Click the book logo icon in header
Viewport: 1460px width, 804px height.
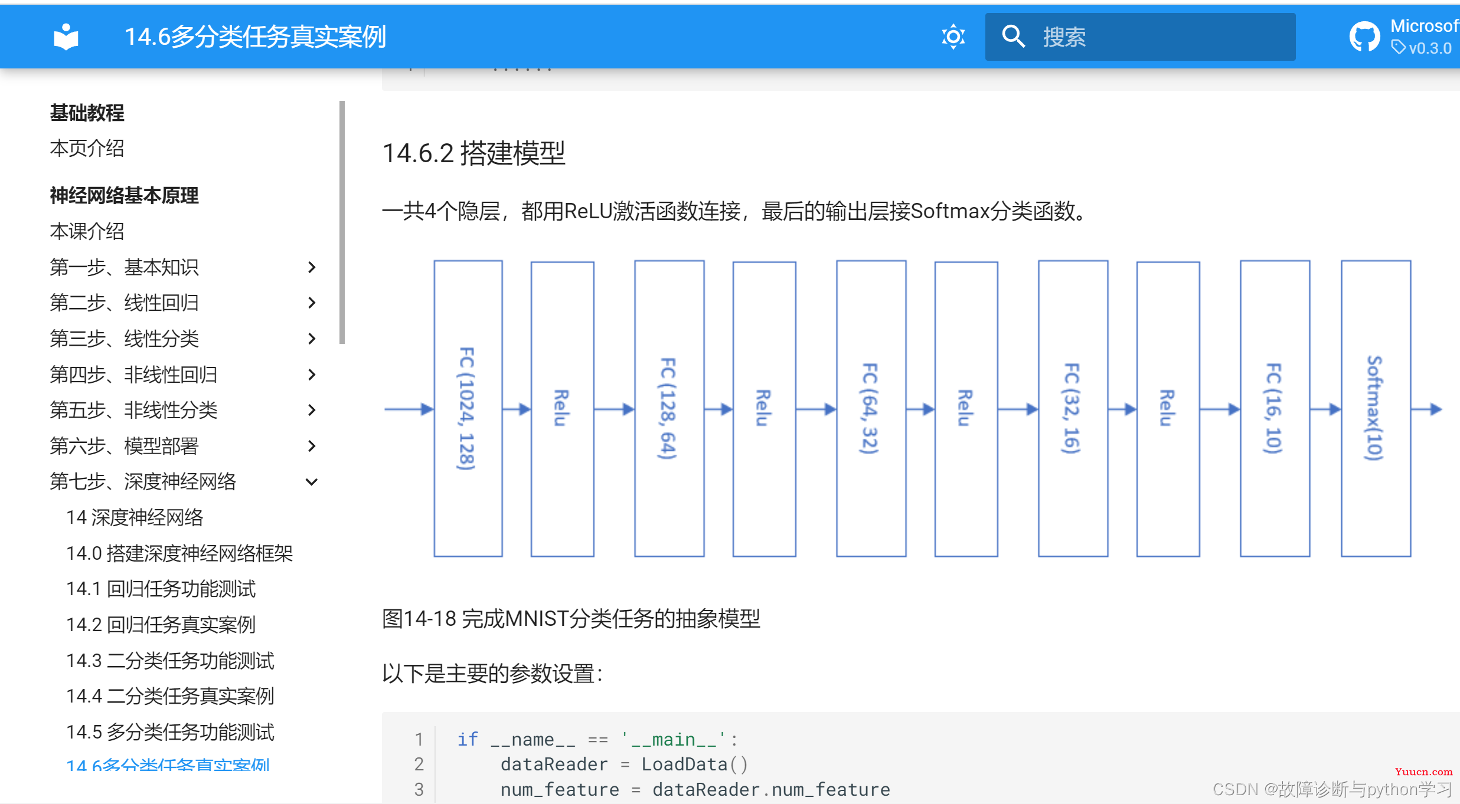point(66,37)
